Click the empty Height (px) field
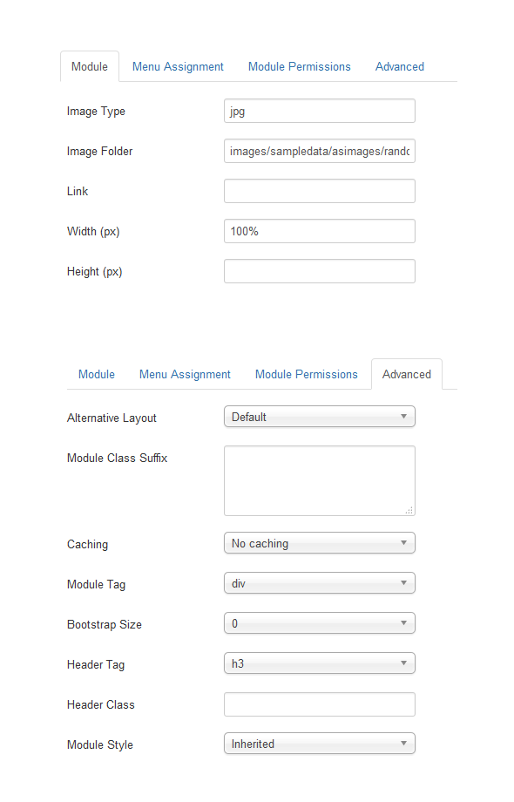Viewport: 514px width, 802px height. [x=320, y=271]
